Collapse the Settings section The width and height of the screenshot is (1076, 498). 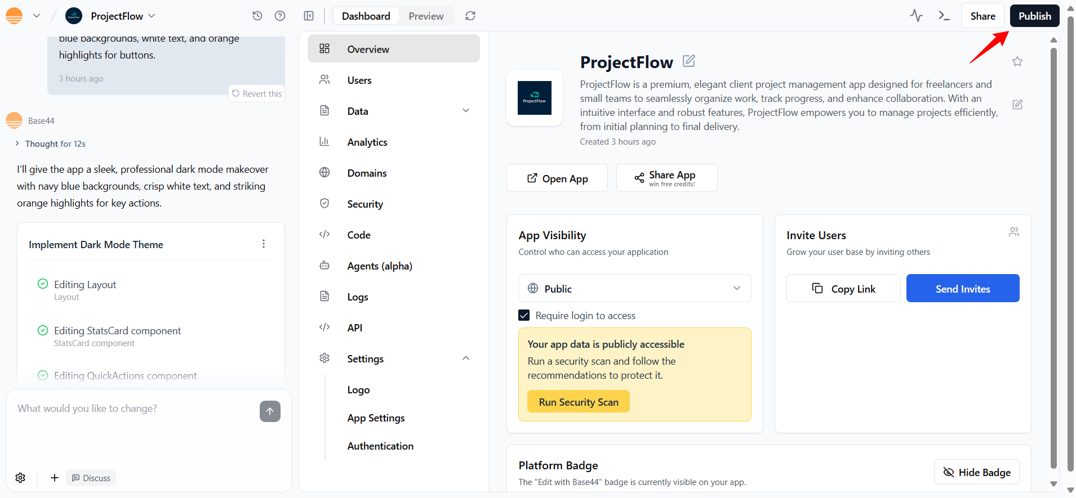click(465, 358)
